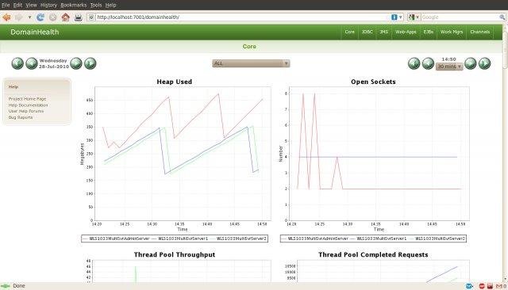Image resolution: width=508 pixels, height=290 pixels.
Task: Click the 14:50 time label
Action: 448,59
